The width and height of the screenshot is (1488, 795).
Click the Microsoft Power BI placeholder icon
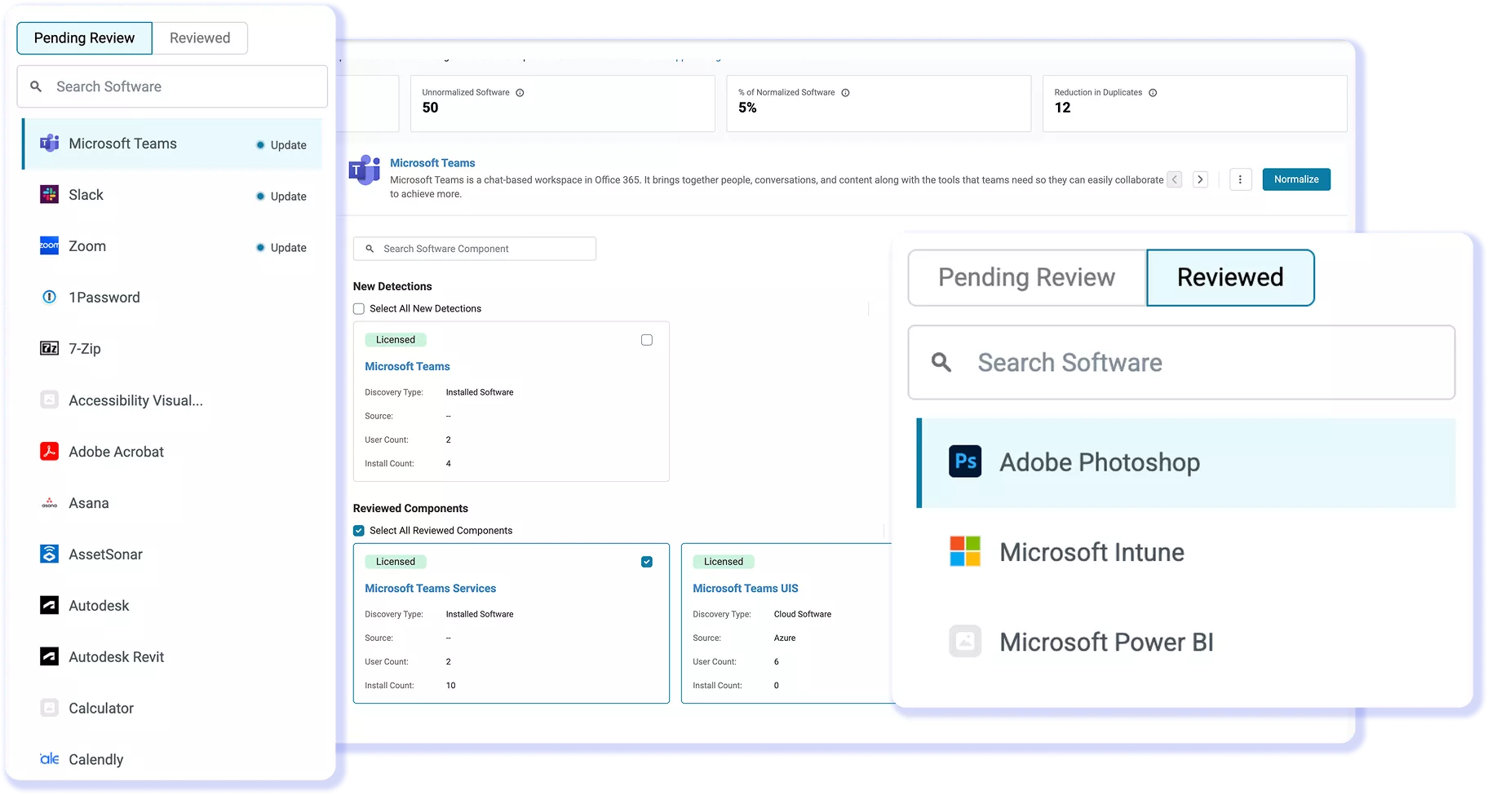coord(965,641)
